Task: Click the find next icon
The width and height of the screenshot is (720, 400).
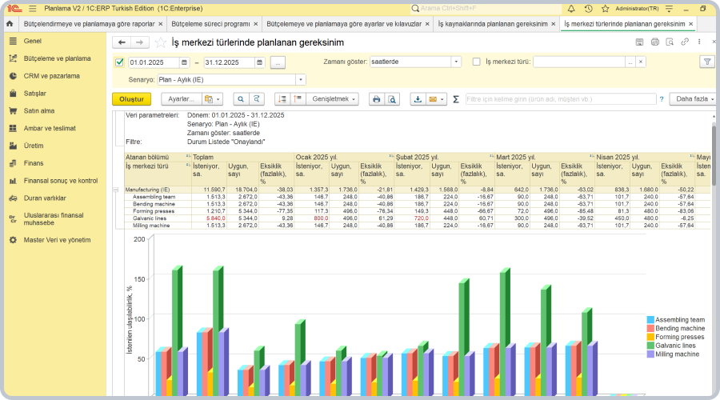Action: tap(256, 98)
